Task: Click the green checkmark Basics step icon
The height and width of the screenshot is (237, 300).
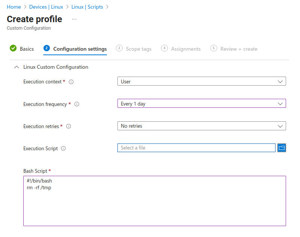Action: [13, 48]
